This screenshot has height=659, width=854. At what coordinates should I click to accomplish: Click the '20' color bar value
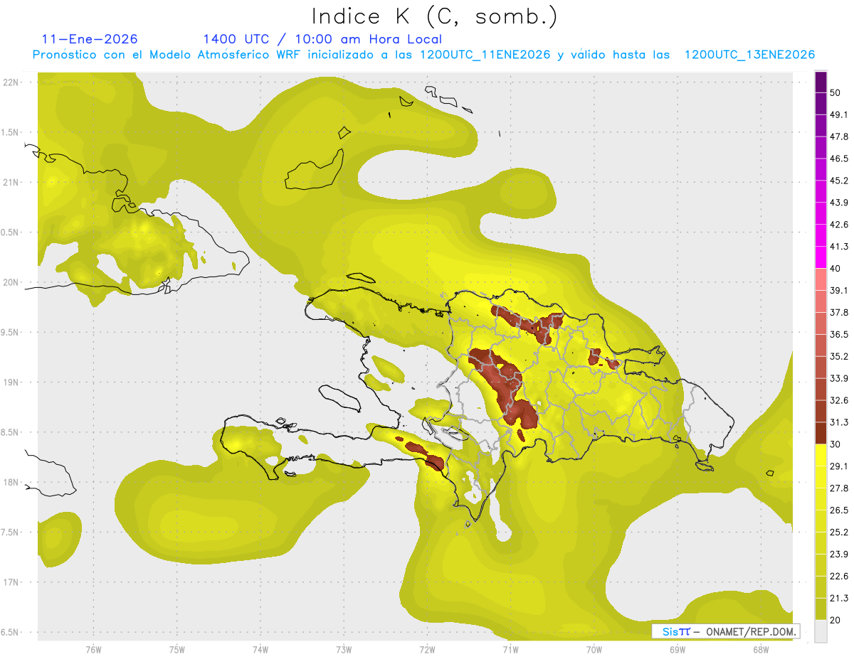(835, 620)
